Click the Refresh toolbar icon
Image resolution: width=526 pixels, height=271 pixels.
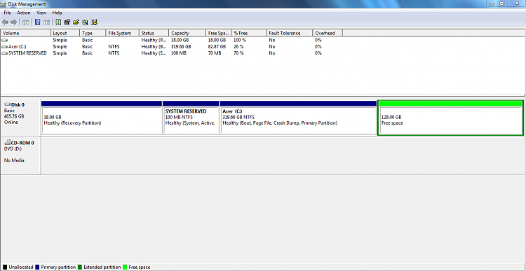tap(58, 22)
